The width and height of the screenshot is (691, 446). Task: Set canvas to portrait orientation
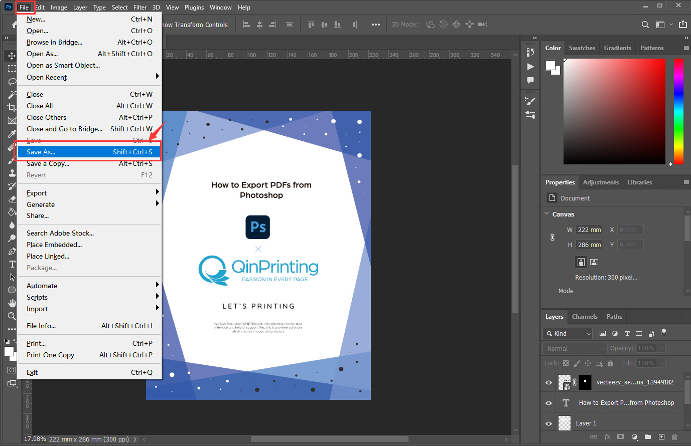tap(581, 262)
